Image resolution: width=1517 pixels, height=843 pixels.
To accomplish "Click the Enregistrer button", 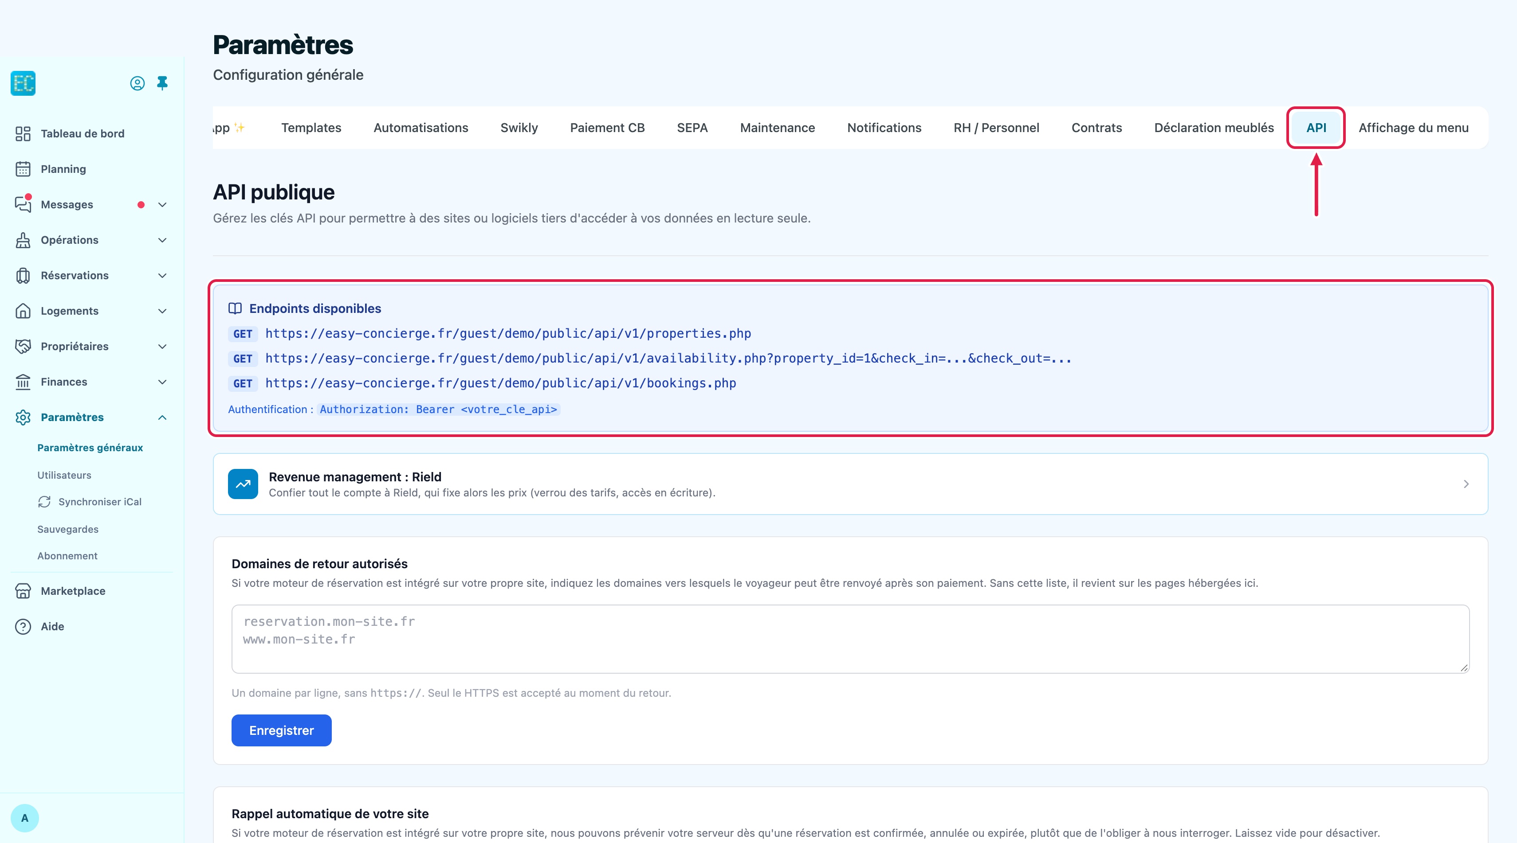I will [x=282, y=730].
